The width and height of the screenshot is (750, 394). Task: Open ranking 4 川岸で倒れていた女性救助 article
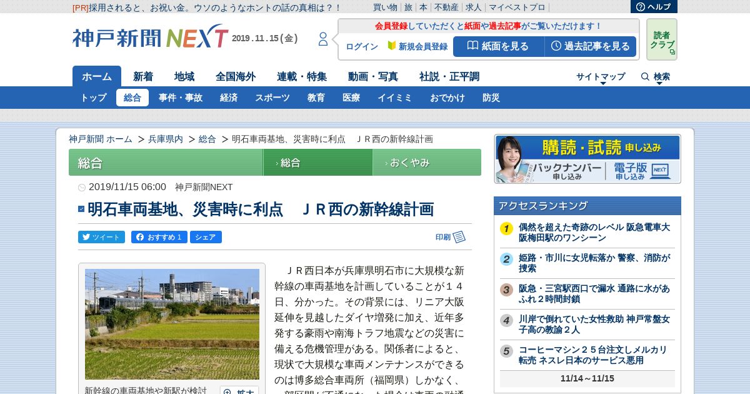[x=594, y=324]
